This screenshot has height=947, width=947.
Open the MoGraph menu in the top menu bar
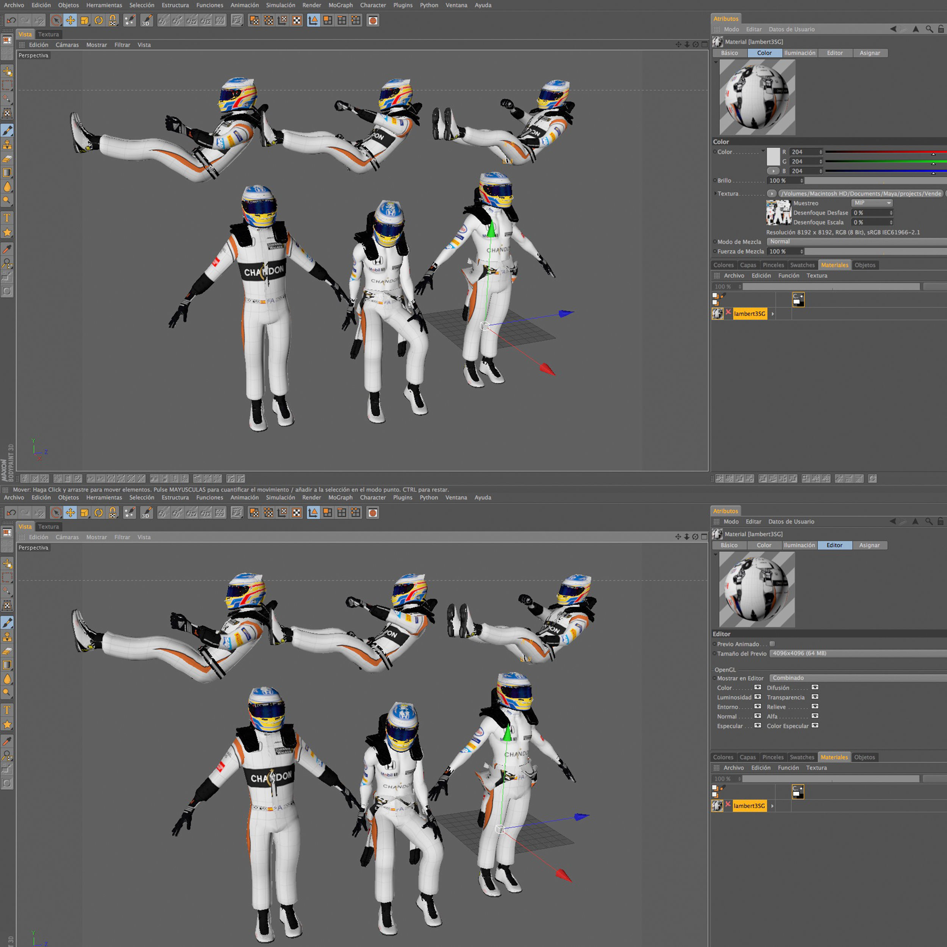(x=340, y=5)
